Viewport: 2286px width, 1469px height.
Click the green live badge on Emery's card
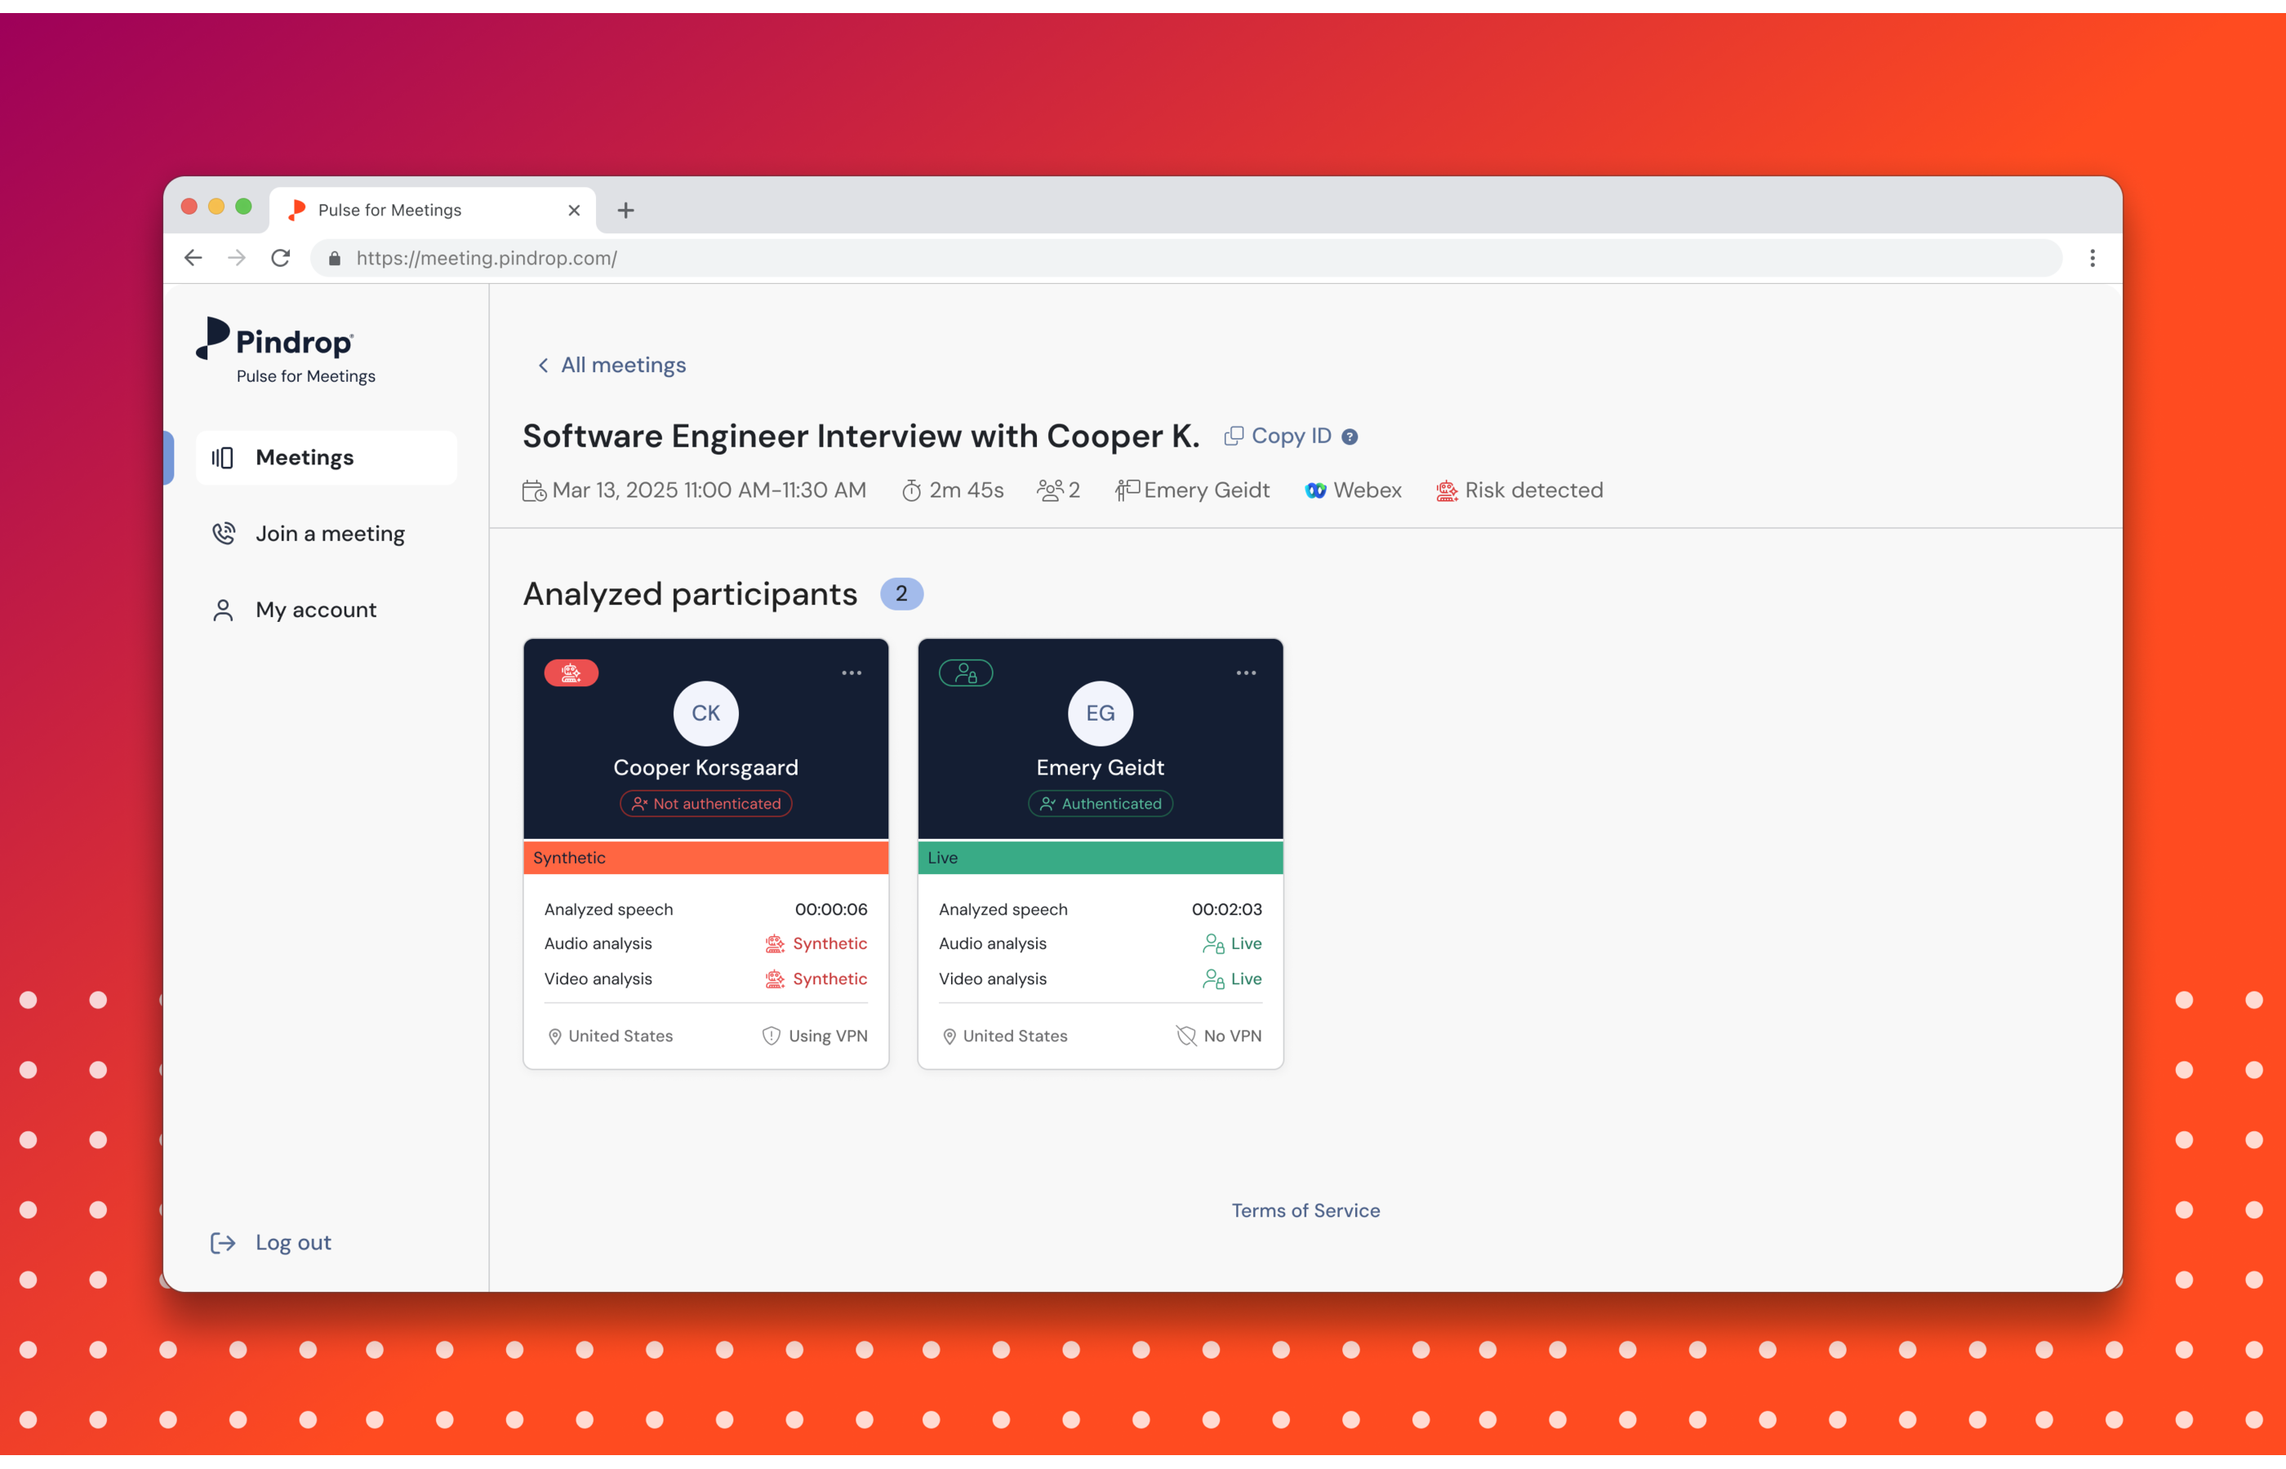966,673
